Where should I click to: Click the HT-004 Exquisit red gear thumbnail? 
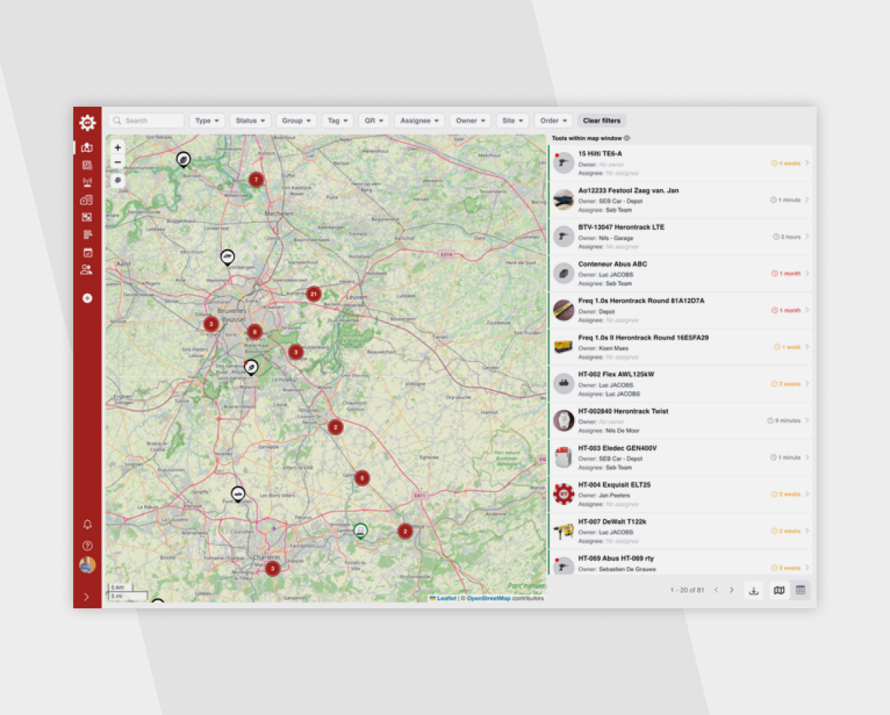coord(564,494)
